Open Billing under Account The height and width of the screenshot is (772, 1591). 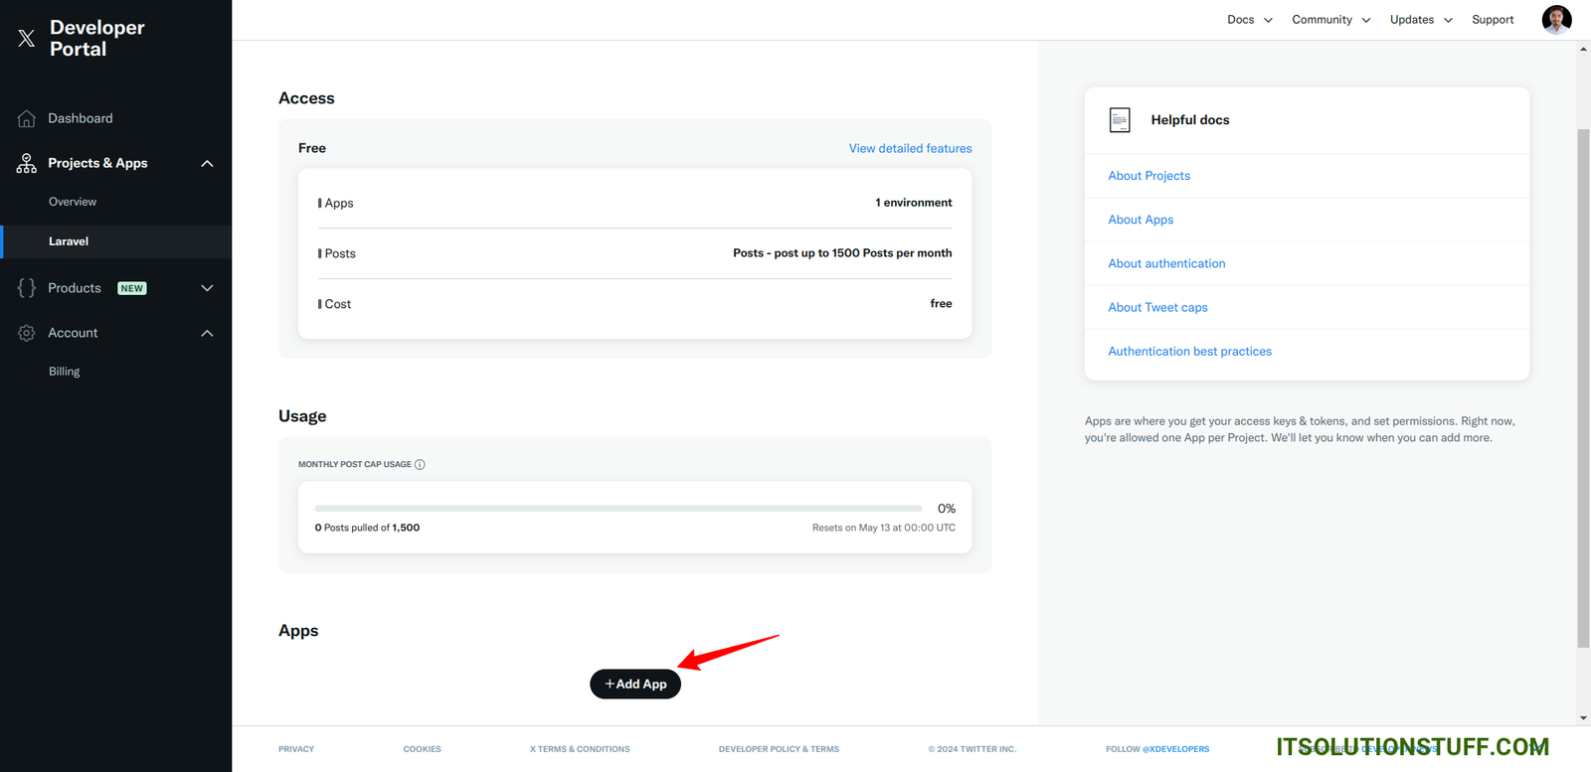point(65,372)
